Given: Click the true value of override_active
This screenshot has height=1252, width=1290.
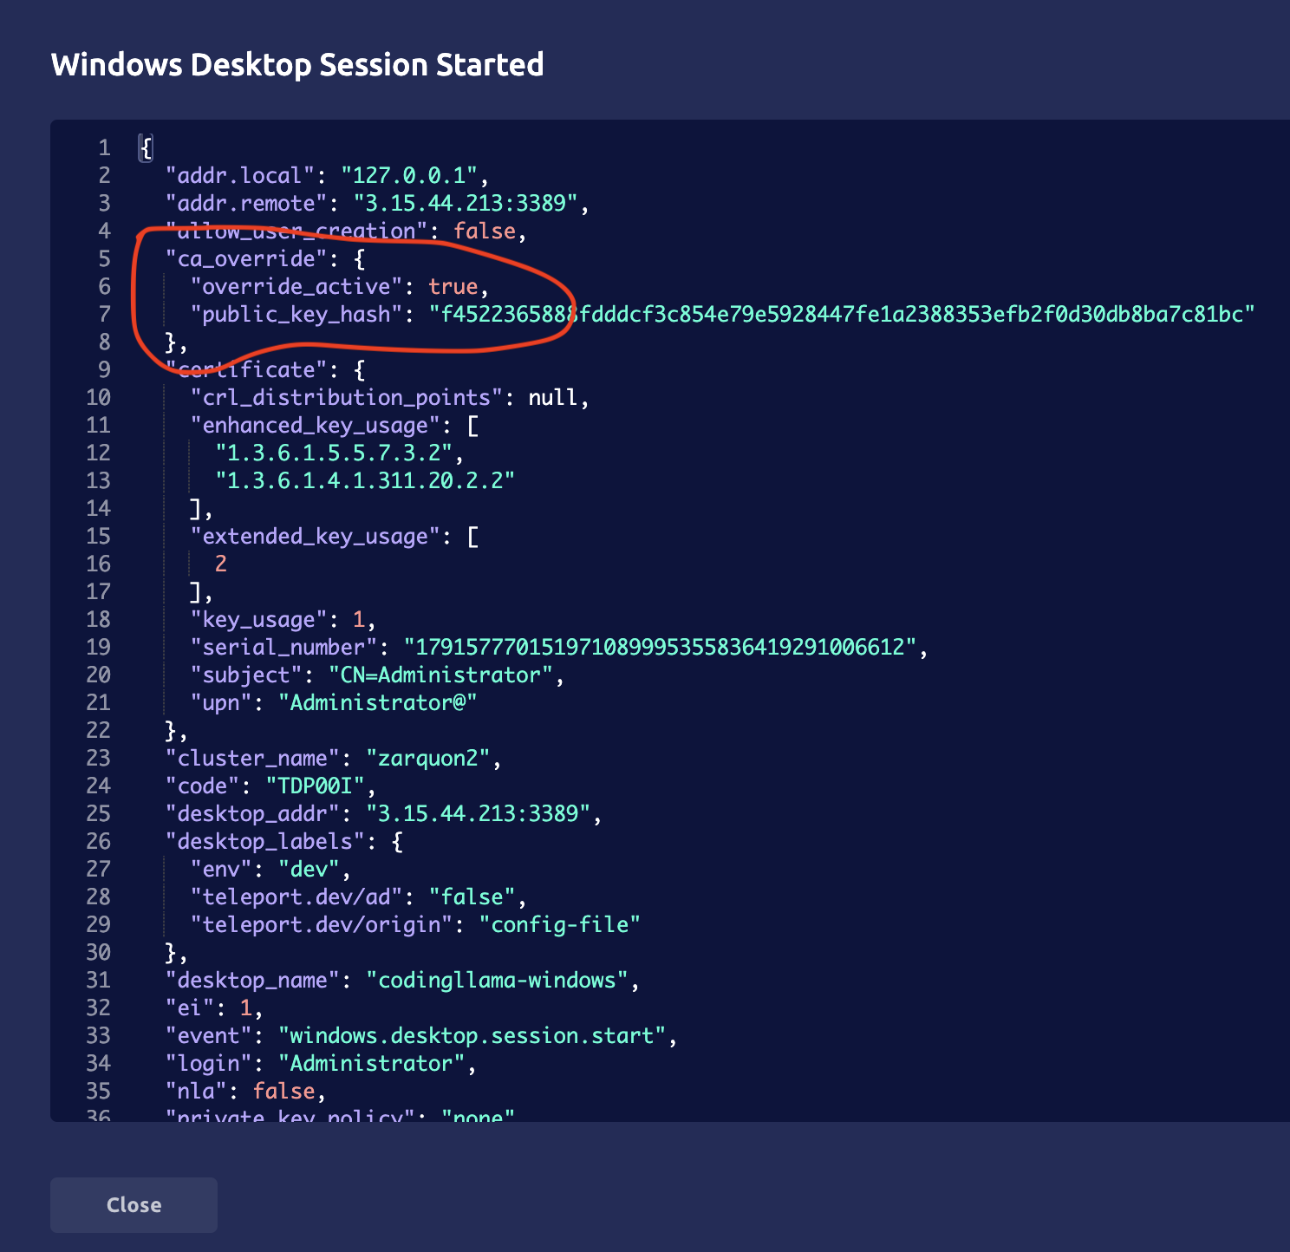Looking at the screenshot, I should [x=453, y=286].
